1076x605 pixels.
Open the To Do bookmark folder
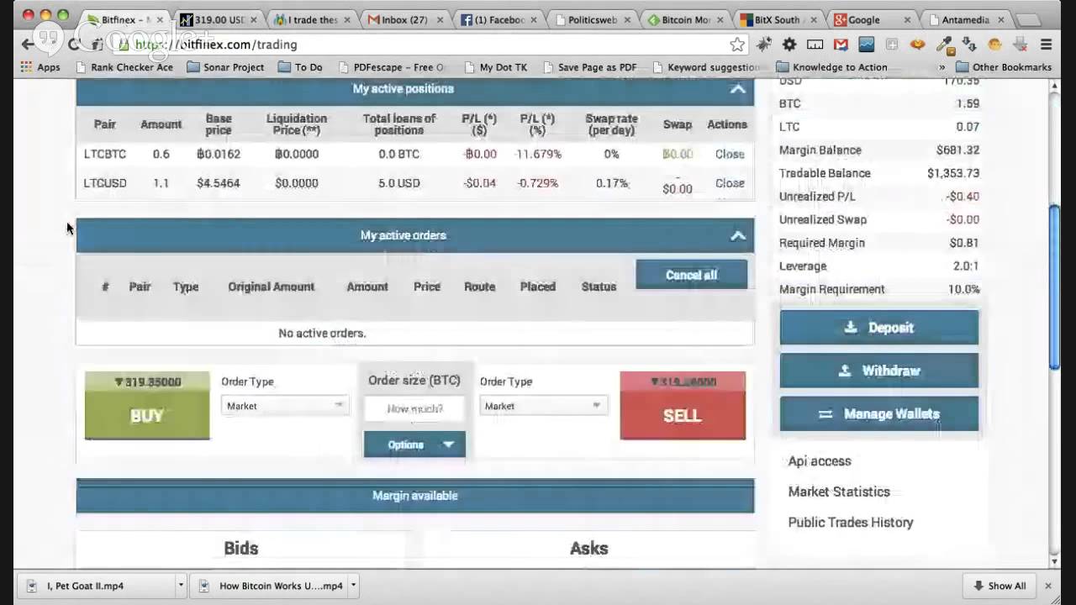[300, 67]
